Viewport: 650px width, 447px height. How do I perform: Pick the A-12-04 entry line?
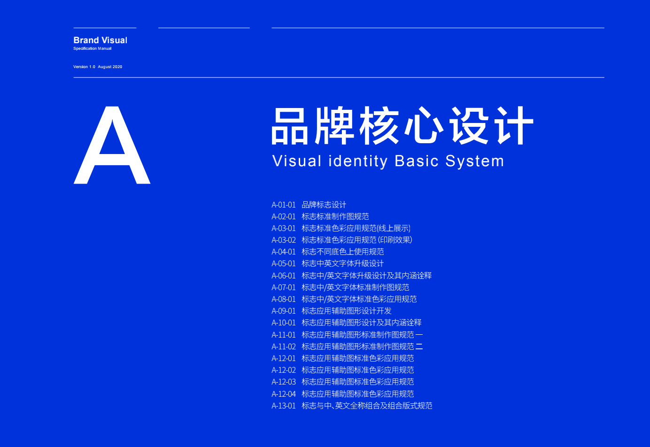click(x=343, y=394)
